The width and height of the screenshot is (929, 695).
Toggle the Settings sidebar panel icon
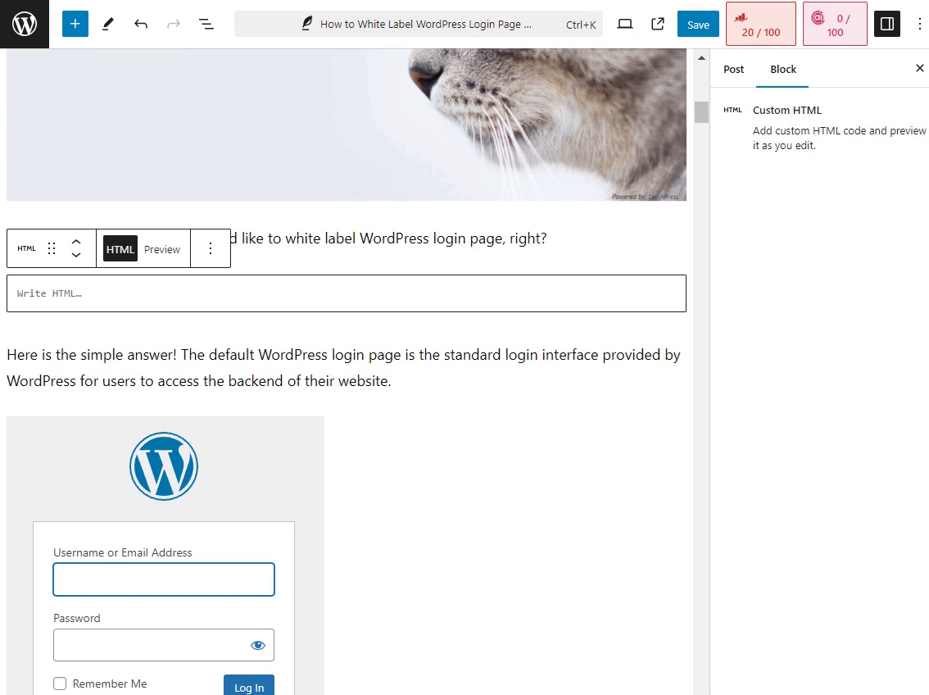(887, 24)
